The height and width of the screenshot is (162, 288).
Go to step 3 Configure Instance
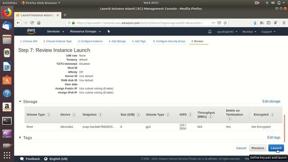tap(90, 41)
